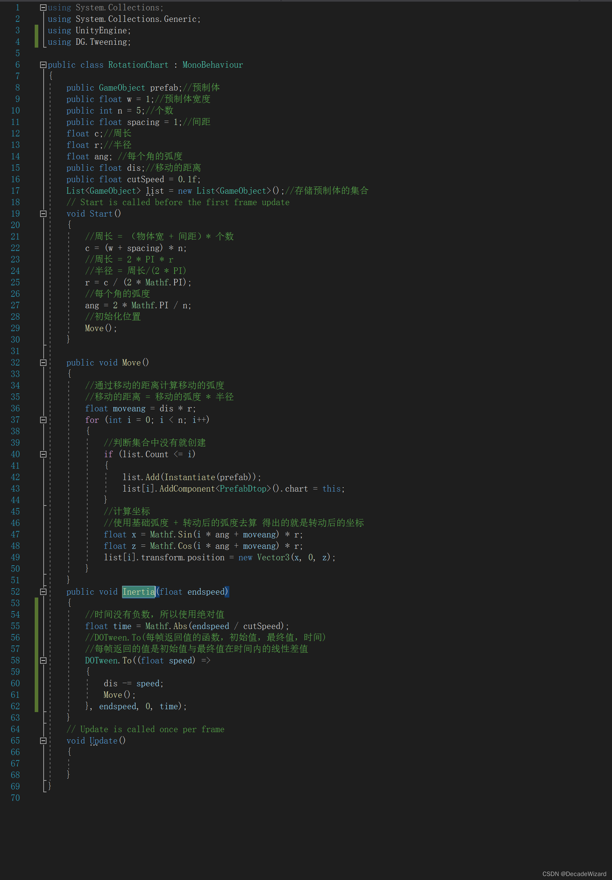Image resolution: width=612 pixels, height=880 pixels.
Task: Collapse the using directives block at line 1
Action: [43, 8]
